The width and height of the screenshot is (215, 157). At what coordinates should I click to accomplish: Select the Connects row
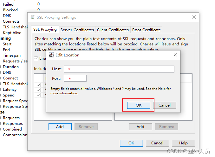(11, 21)
